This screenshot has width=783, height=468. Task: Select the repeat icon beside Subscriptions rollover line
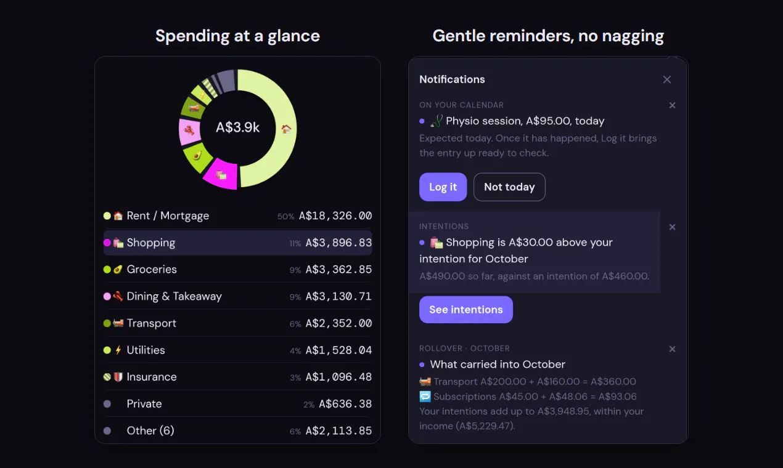coord(425,397)
